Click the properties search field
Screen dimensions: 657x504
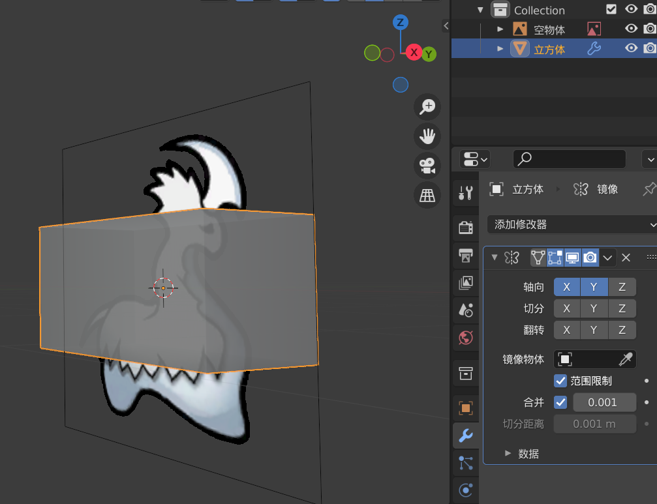570,159
